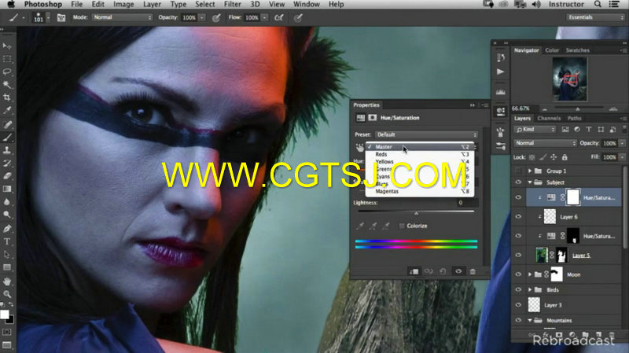
Task: Expand the Birds group
Action: tap(530, 289)
